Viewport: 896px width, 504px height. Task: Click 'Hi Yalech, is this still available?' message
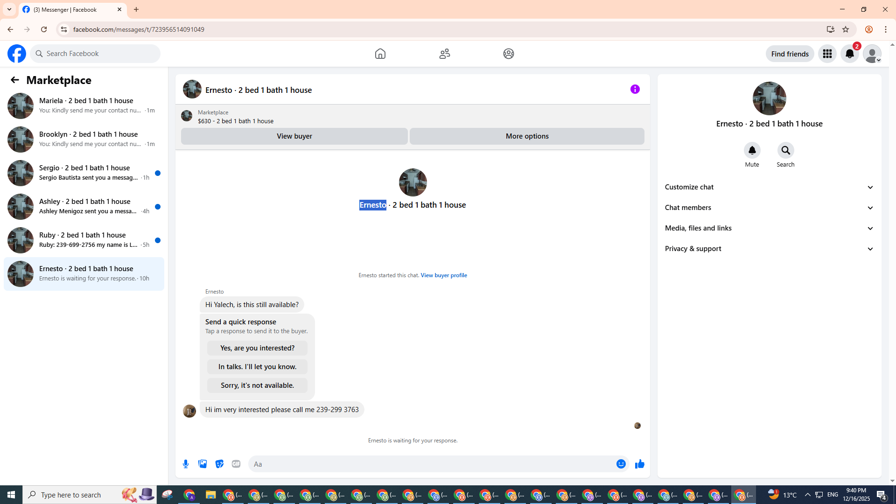[252, 305]
